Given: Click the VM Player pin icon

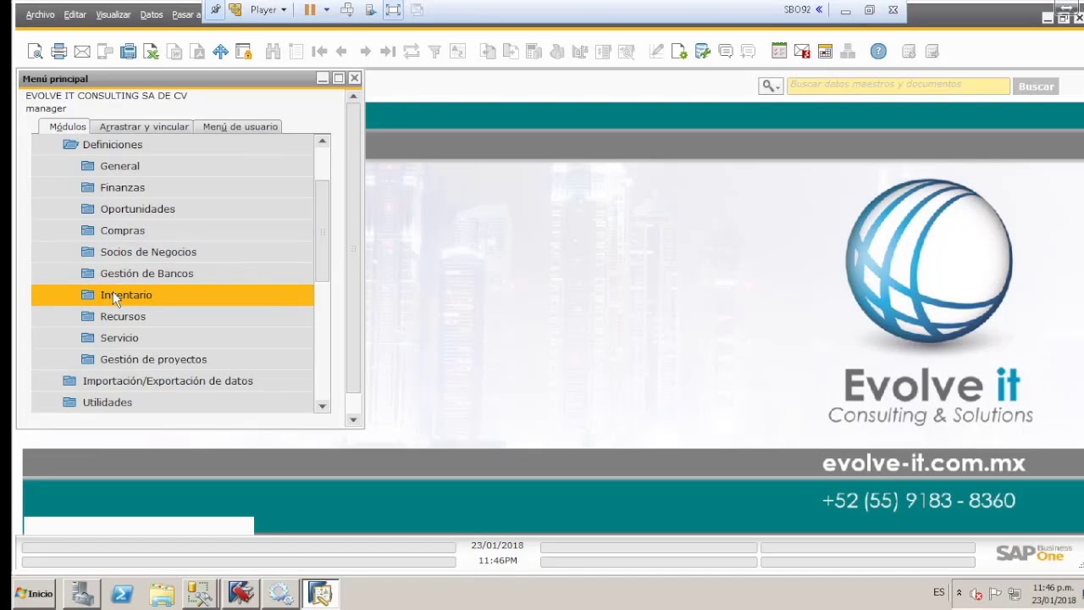Looking at the screenshot, I should click(215, 10).
